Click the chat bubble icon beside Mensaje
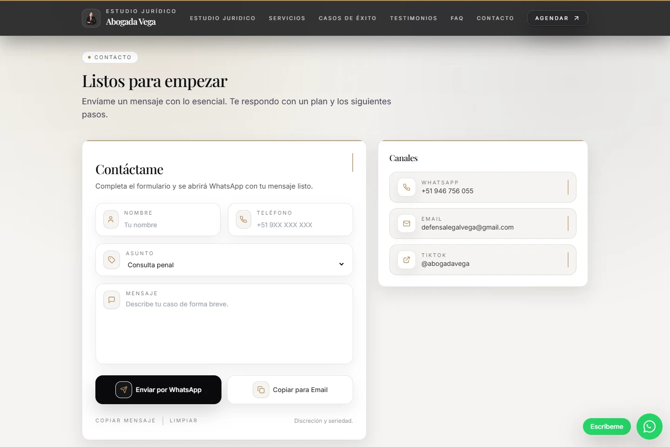The width and height of the screenshot is (670, 447). (112, 300)
